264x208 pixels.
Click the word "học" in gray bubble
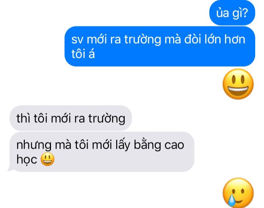coord(27,160)
